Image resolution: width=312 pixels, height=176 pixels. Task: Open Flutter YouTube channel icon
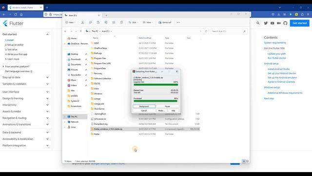click(x=272, y=23)
